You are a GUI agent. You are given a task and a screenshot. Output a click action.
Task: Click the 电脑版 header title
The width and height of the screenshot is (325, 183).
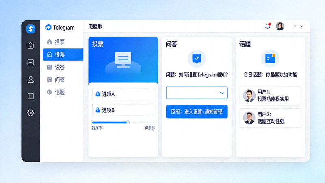click(95, 26)
